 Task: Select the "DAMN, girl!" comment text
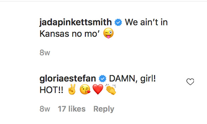[133, 79]
